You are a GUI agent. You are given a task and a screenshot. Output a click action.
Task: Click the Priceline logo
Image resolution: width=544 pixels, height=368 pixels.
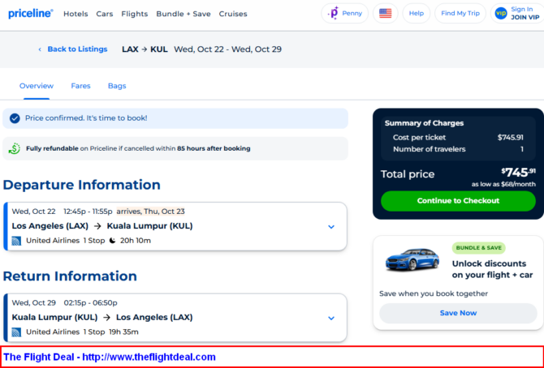(x=31, y=14)
